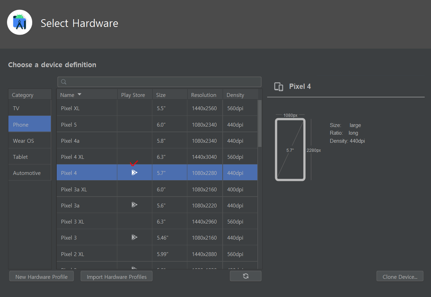This screenshot has width=431, height=297.
Task: Click the search magnifier icon
Action: pos(64,82)
